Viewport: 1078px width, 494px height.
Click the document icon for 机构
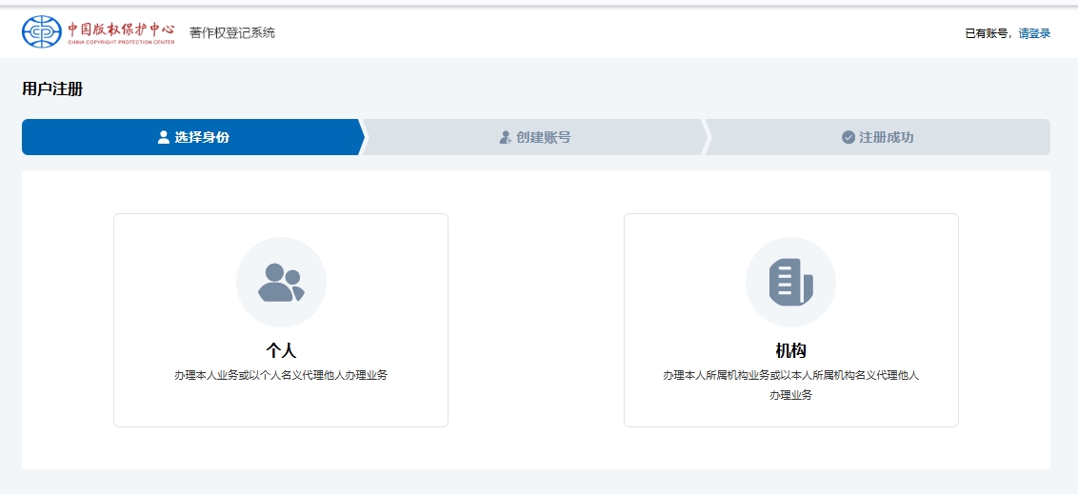[790, 283]
